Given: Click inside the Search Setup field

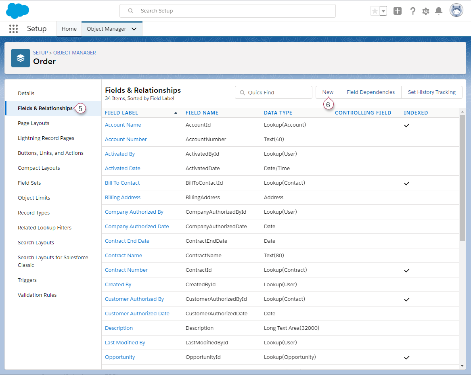Looking at the screenshot, I should (x=227, y=11).
